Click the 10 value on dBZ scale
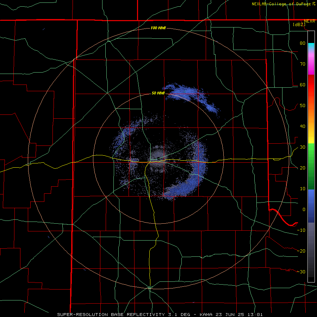 click(303, 189)
